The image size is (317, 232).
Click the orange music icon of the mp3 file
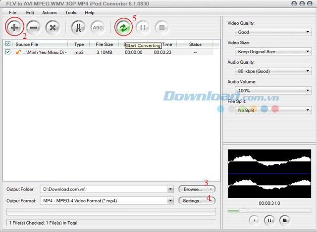point(18,52)
